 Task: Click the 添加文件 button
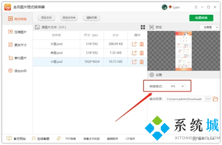click(46, 18)
